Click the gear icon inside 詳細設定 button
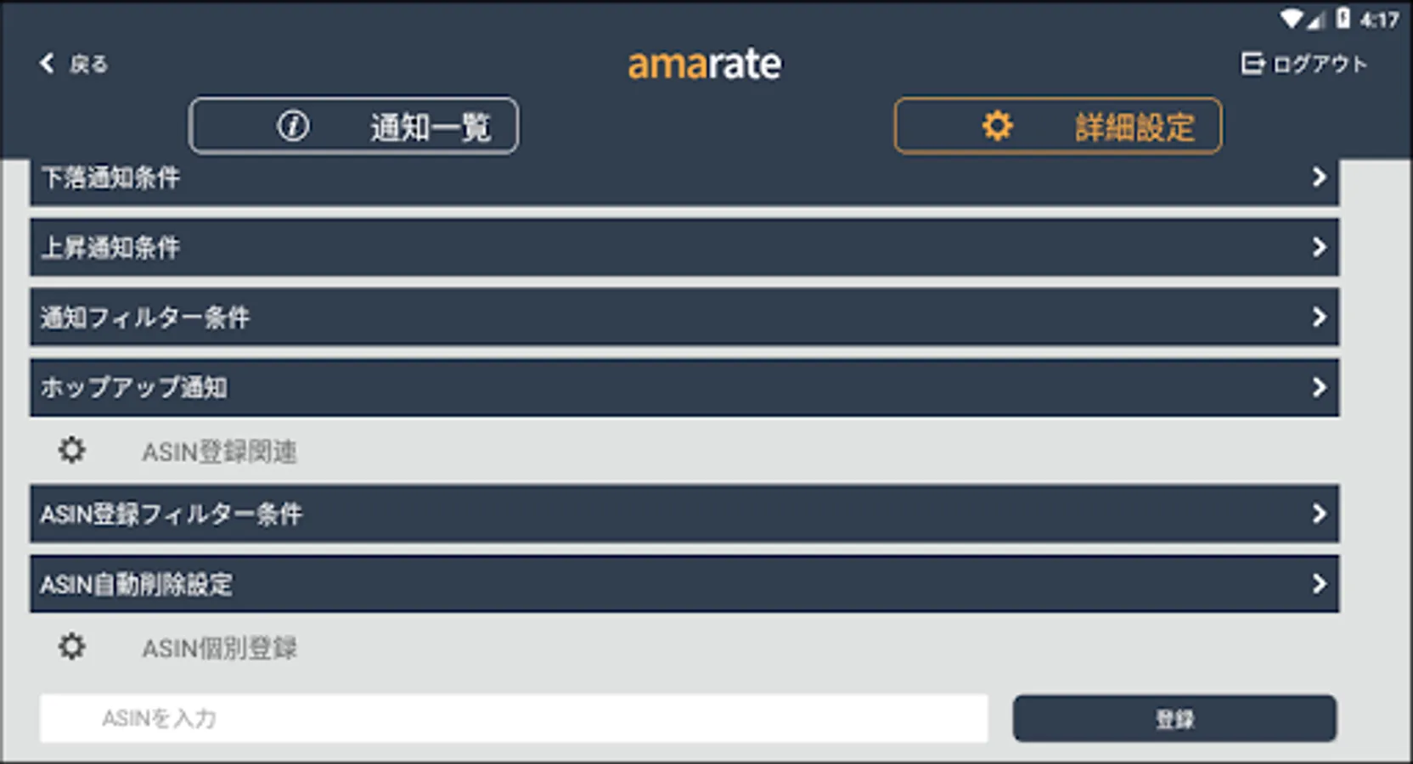This screenshot has width=1413, height=764. point(996,125)
